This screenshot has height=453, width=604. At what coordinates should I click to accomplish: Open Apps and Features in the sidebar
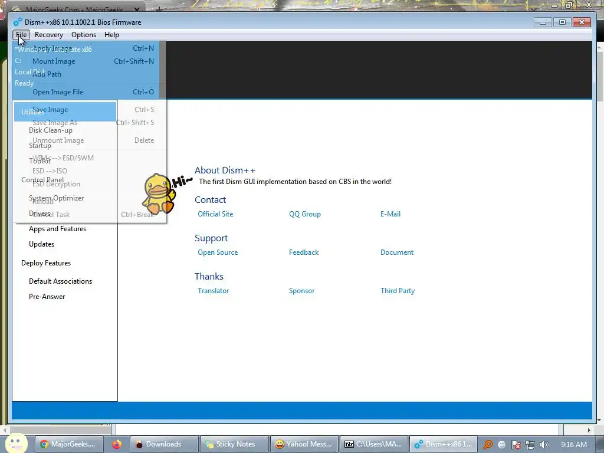57,229
